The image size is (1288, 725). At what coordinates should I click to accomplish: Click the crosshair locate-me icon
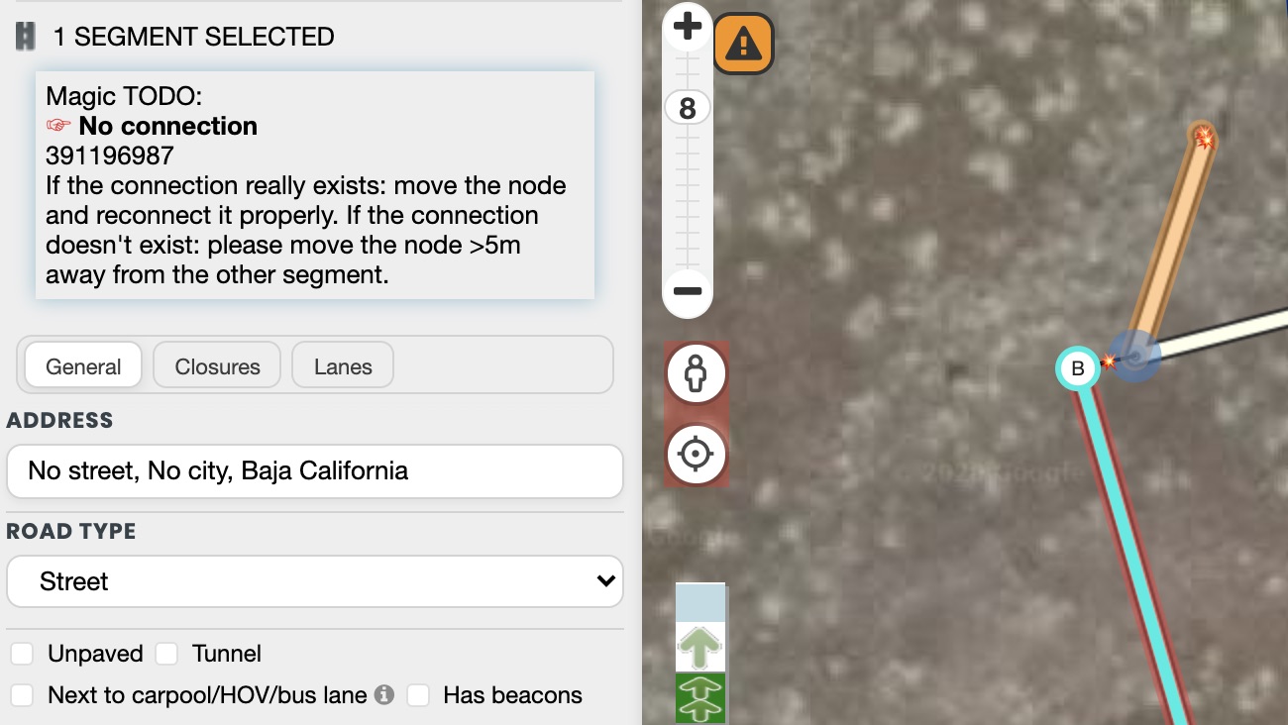coord(696,455)
